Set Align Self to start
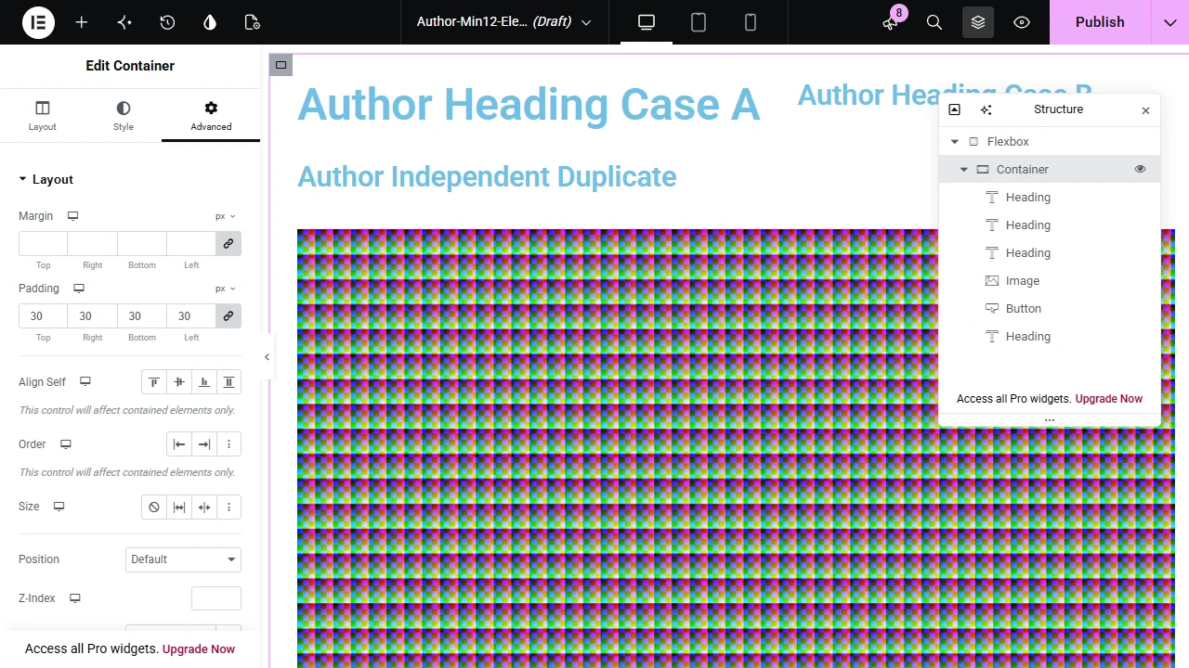 154,381
